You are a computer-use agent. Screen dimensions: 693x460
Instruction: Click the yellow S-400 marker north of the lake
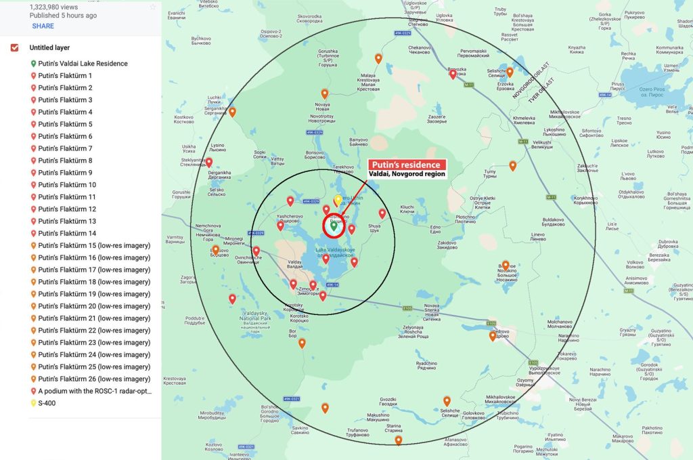339,201
